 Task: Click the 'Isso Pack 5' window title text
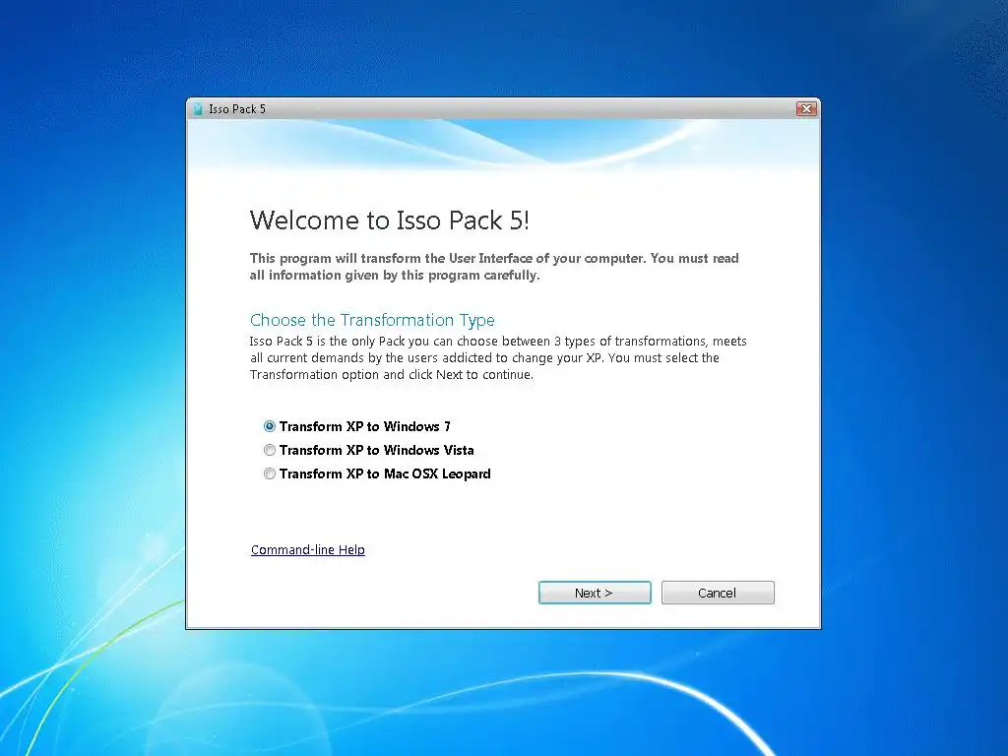click(x=237, y=109)
